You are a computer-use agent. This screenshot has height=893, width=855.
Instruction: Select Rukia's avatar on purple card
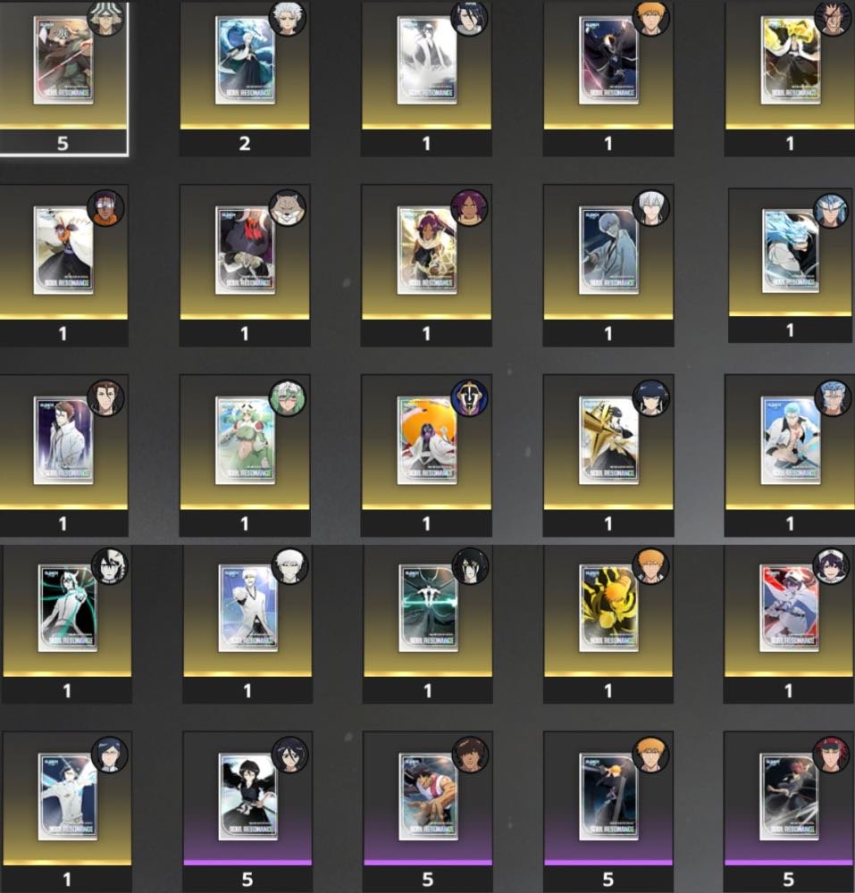click(x=290, y=755)
